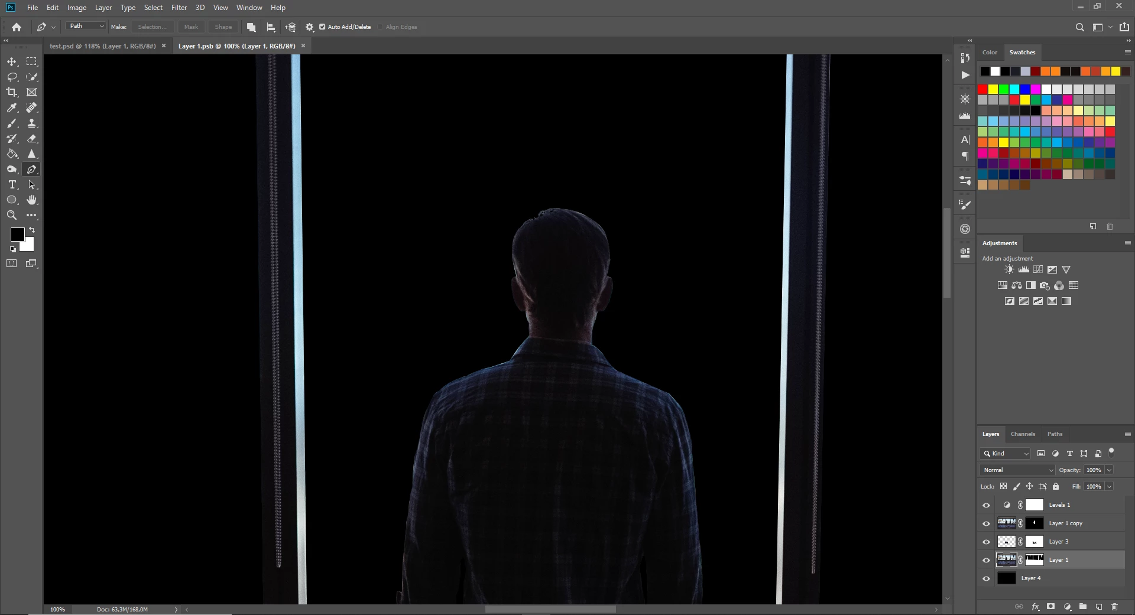The height and width of the screenshot is (615, 1135).
Task: Click the Shape button in options bar
Action: pyautogui.click(x=223, y=27)
